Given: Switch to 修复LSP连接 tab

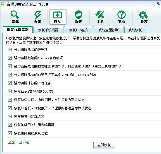Looking at the screenshot, I should point(79,30).
